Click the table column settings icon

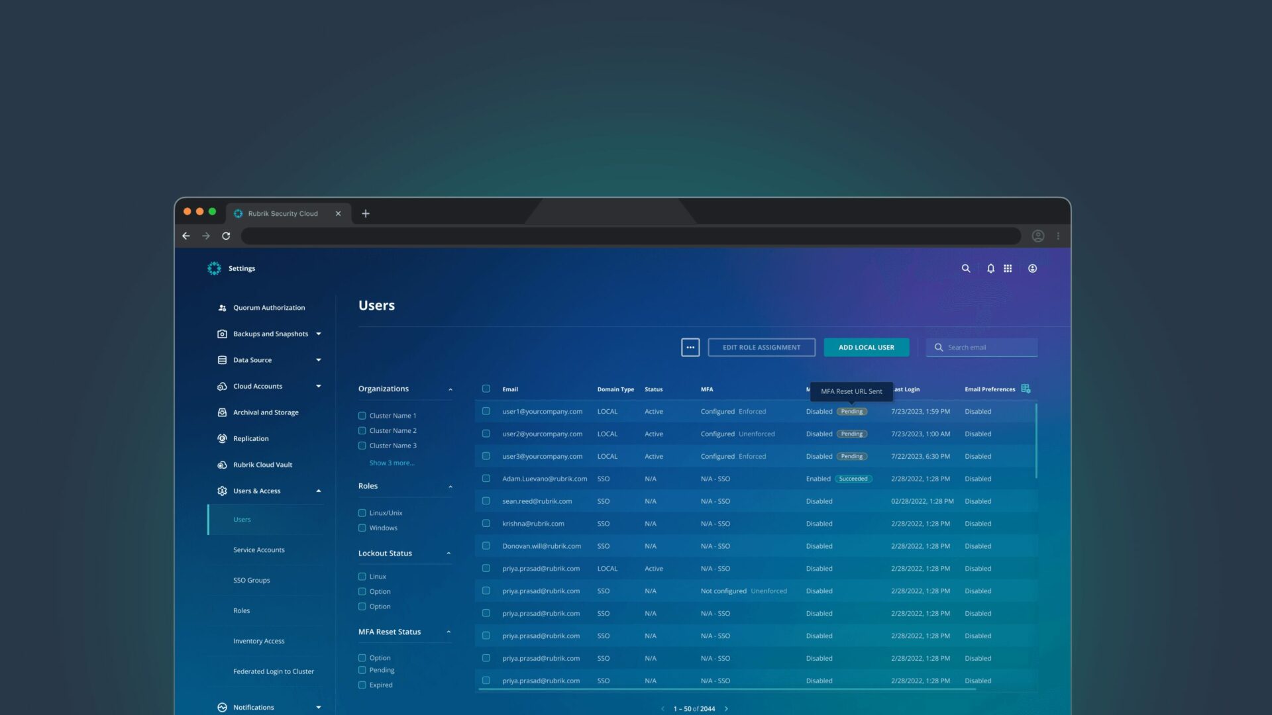coord(1026,389)
